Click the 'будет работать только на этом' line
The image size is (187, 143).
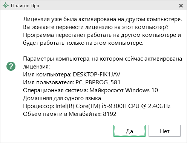(83, 43)
